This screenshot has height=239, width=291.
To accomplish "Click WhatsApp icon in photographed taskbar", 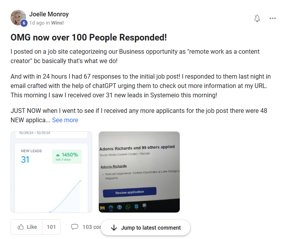I will [x=128, y=207].
